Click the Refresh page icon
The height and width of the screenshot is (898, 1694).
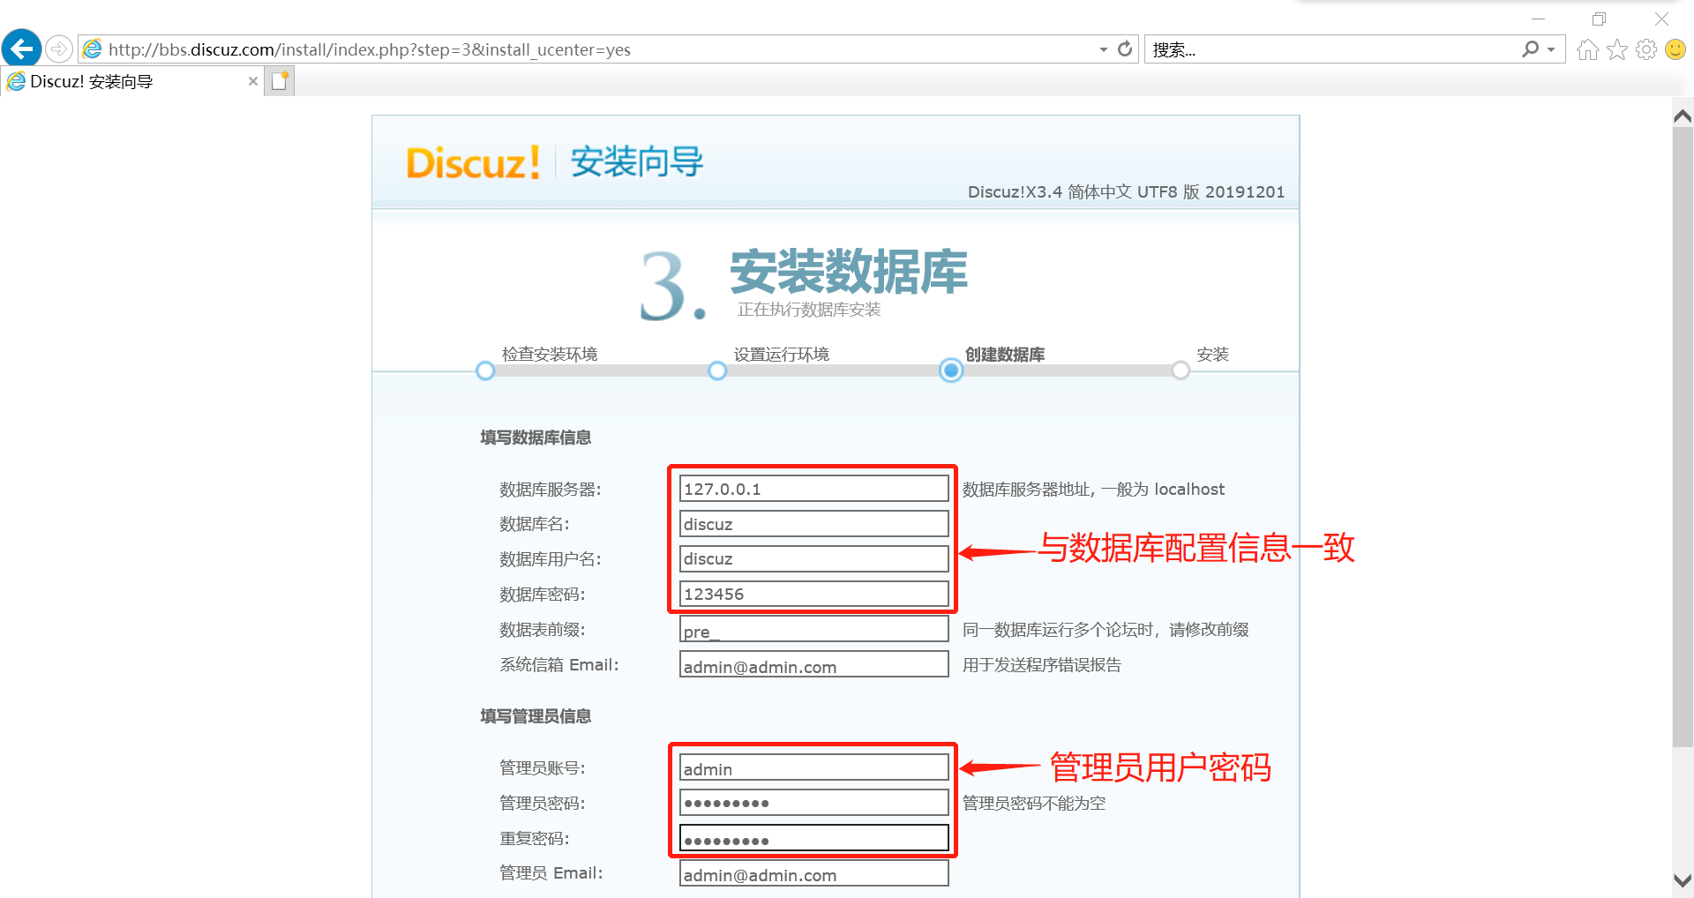pos(1125,49)
